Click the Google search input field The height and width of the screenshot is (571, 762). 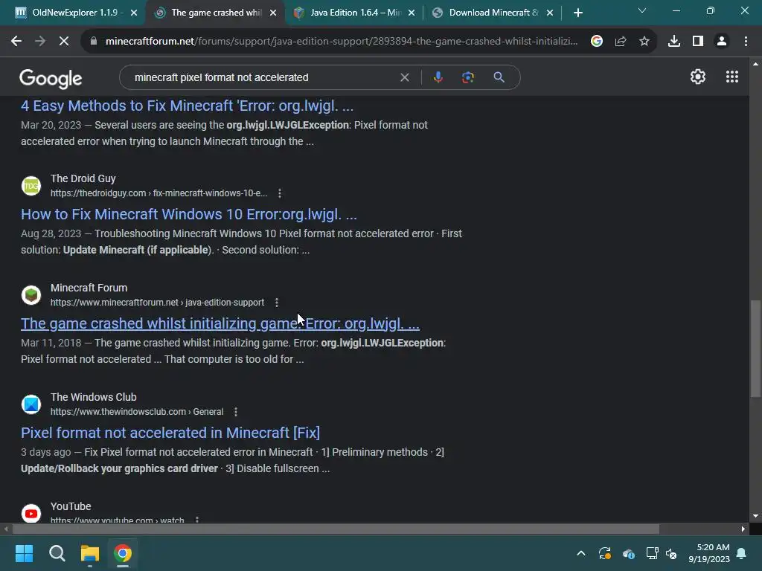point(263,77)
